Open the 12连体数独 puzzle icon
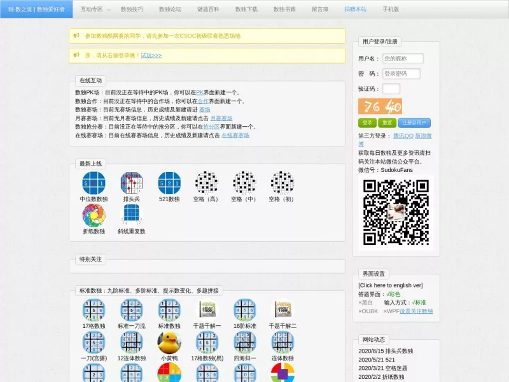This screenshot has height=382, width=509. coord(132,343)
